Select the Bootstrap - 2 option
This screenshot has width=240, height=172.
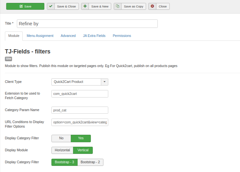[90, 162]
